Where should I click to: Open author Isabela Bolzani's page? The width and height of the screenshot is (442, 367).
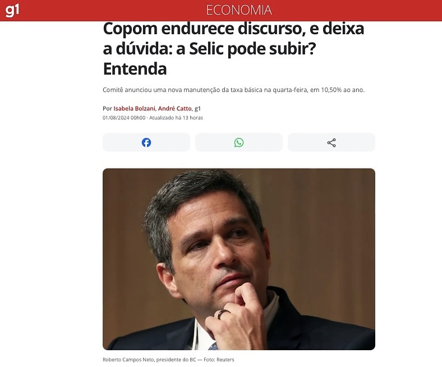point(134,109)
